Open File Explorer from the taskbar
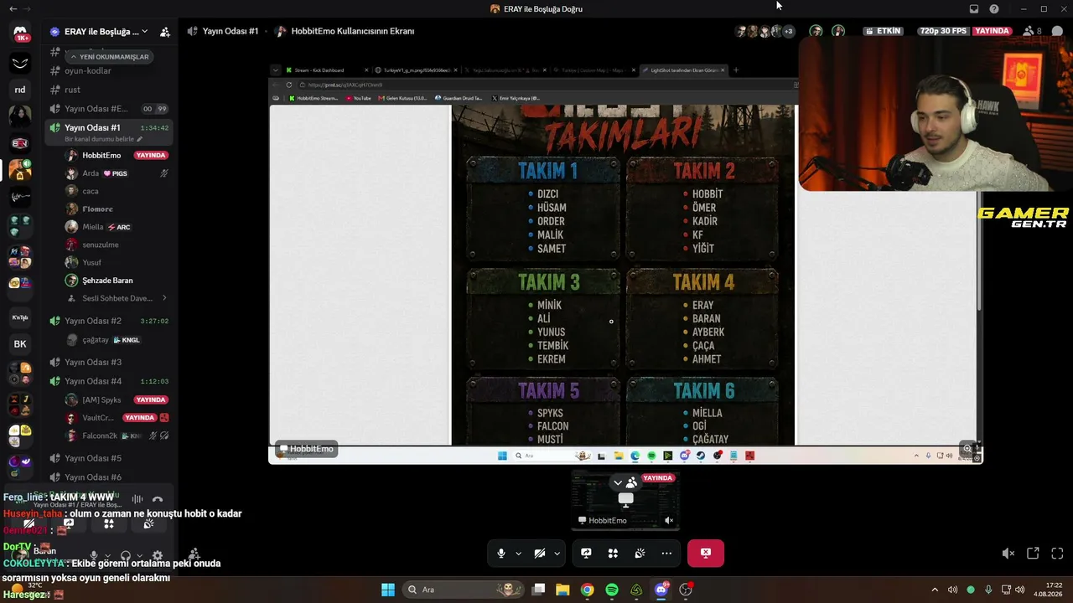 coord(562,590)
